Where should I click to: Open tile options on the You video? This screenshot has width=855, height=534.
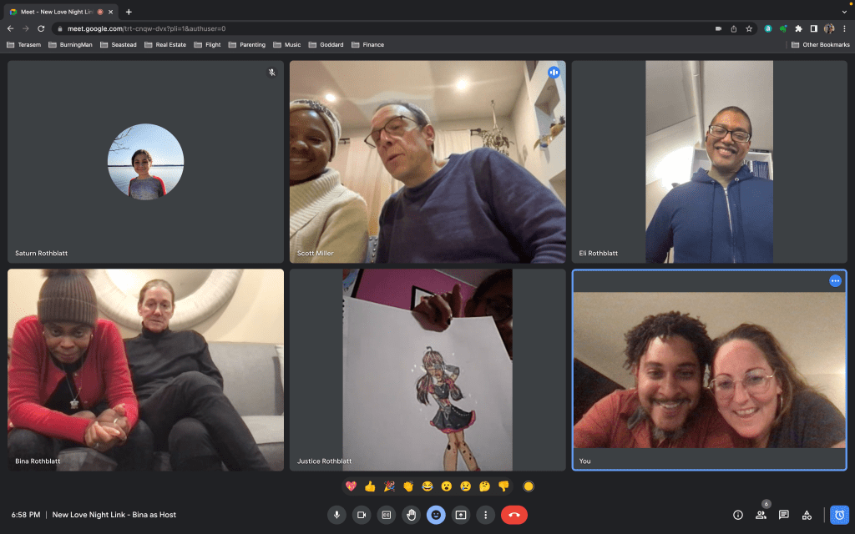click(834, 281)
